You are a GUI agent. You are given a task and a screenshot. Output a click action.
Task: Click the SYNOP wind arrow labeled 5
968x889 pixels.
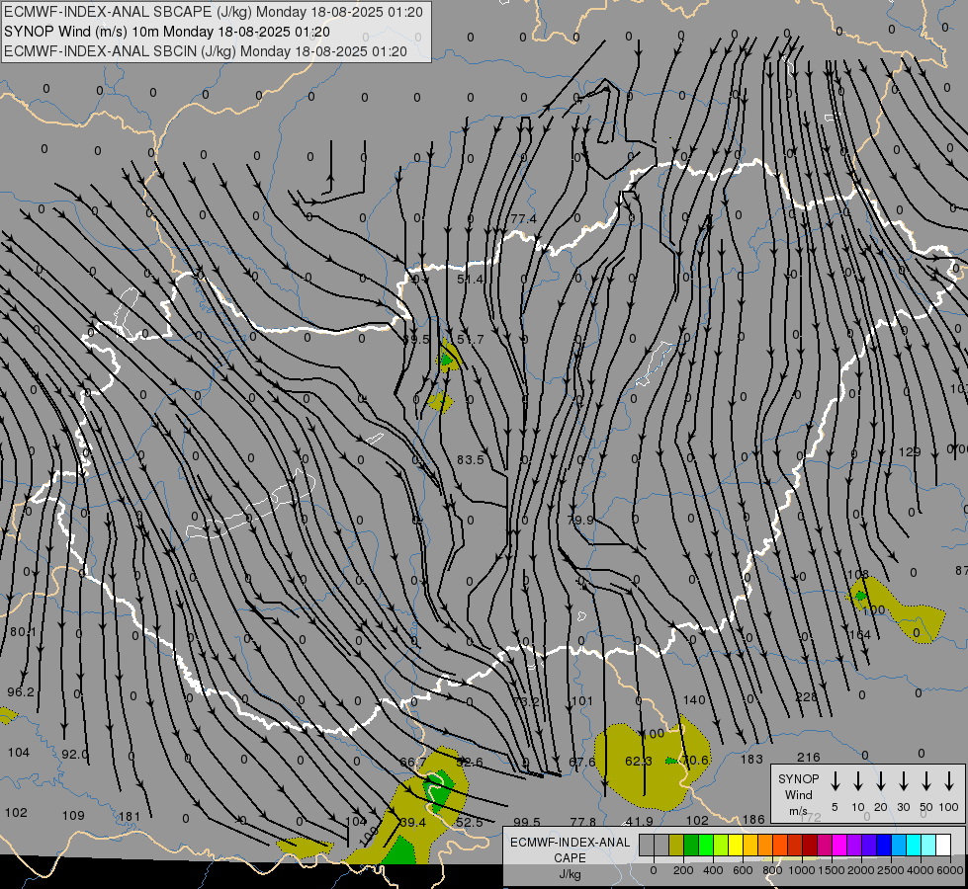835,781
